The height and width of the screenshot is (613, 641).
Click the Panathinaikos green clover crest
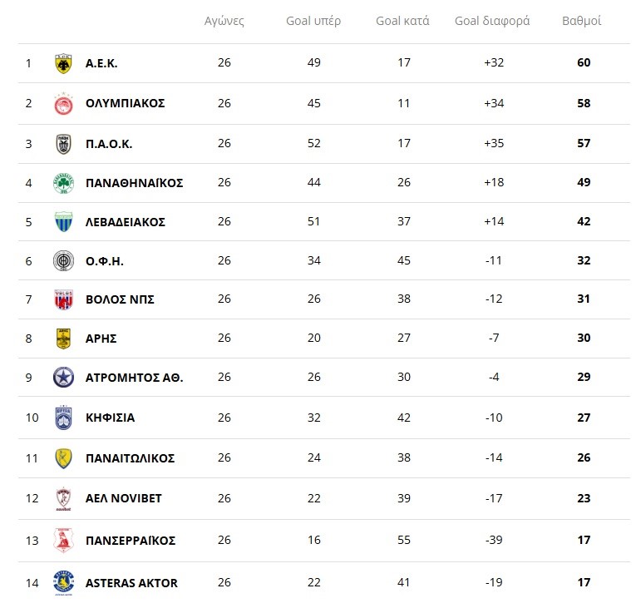coord(63,183)
